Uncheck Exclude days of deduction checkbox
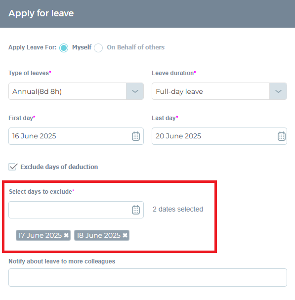This screenshot has width=295, height=300. (13, 167)
